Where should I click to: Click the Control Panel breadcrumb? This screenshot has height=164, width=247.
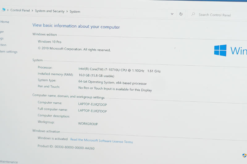pyautogui.click(x=20, y=10)
